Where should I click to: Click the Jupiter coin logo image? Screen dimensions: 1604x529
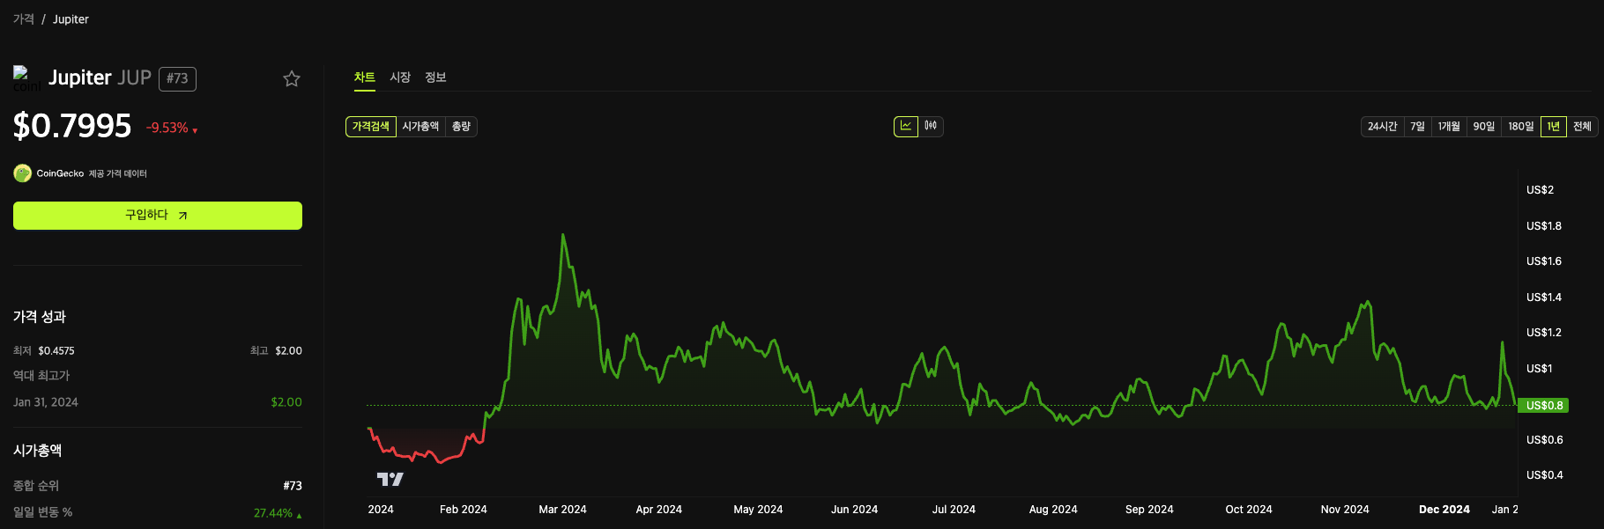26,78
